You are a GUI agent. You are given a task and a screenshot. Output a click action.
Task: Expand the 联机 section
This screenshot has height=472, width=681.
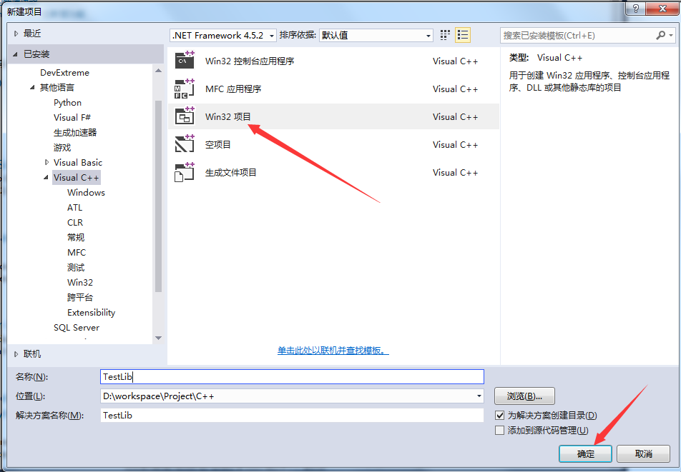point(16,354)
